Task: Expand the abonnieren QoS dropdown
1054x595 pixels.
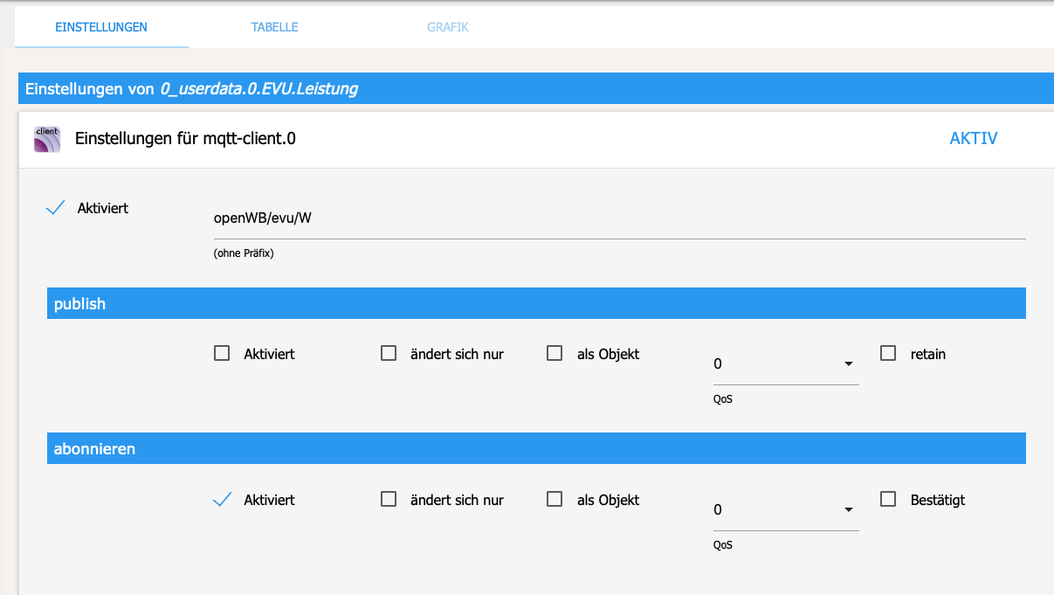Action: (x=784, y=510)
